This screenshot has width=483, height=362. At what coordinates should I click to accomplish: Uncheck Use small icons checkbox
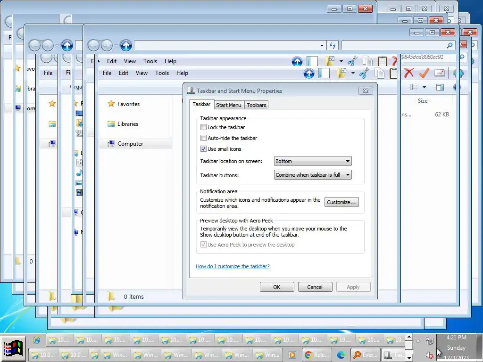coord(203,148)
